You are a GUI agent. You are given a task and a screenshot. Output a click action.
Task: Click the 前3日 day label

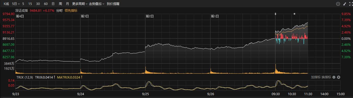click(x=85, y=16)
